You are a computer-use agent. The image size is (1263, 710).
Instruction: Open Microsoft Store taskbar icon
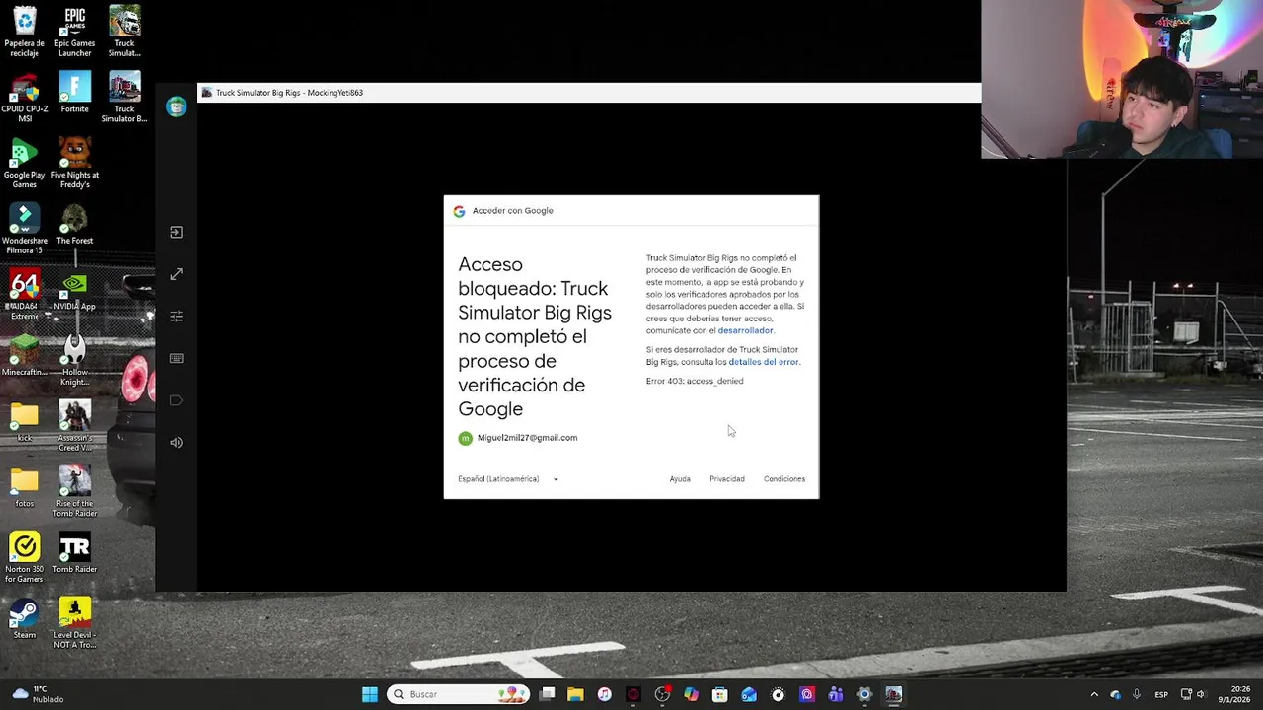pos(720,694)
